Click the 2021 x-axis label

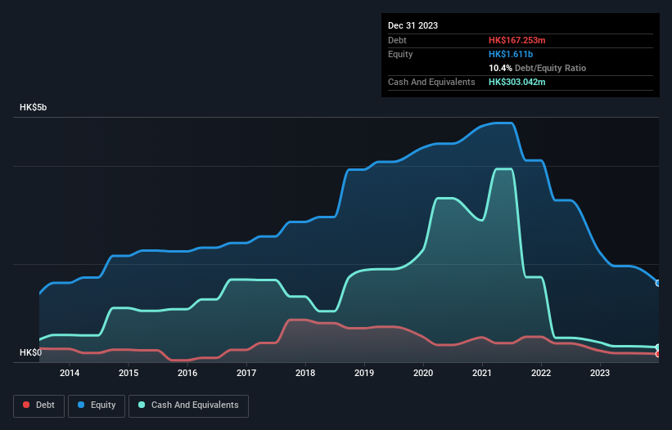(x=482, y=373)
